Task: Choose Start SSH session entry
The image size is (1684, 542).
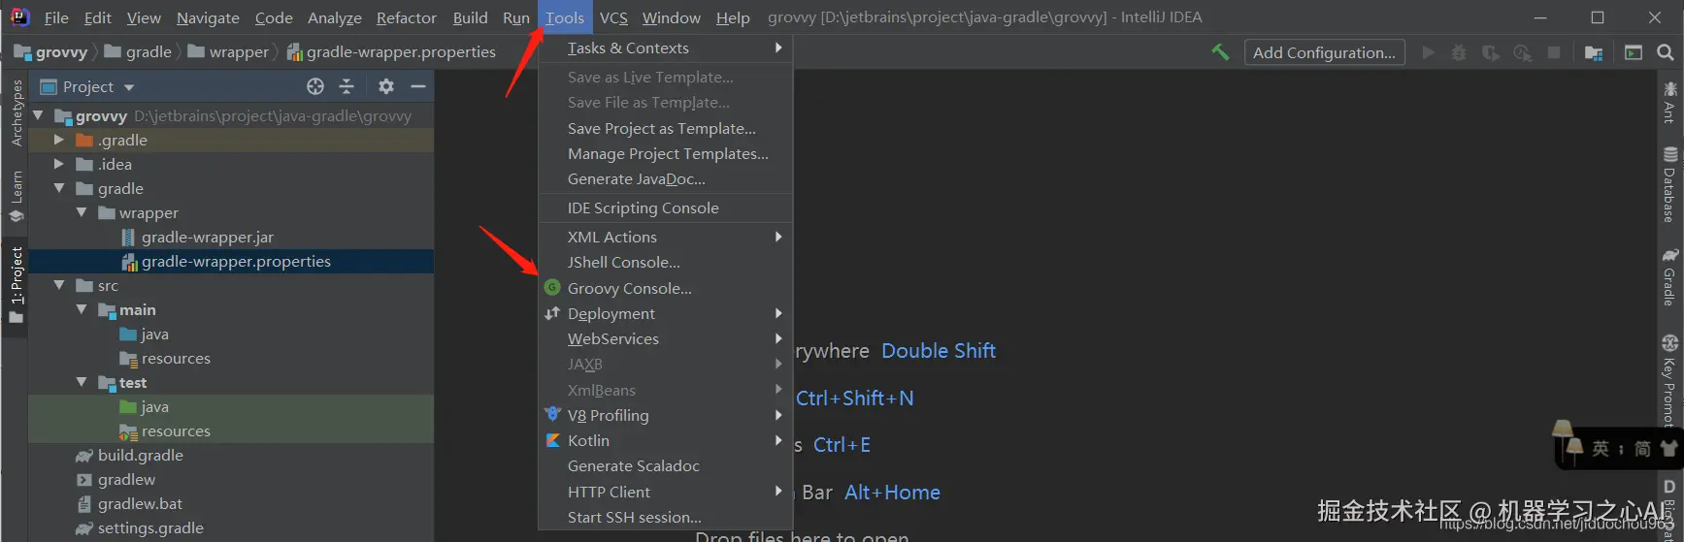Action: pos(666,517)
